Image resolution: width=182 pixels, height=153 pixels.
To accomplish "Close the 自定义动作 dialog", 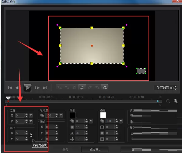I will pos(177,1).
